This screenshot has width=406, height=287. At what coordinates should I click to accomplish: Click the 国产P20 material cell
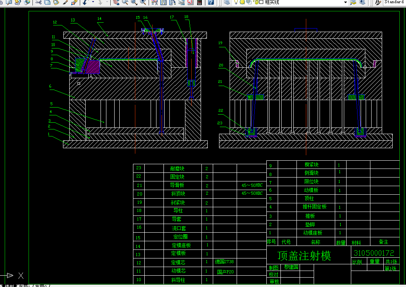(225, 272)
